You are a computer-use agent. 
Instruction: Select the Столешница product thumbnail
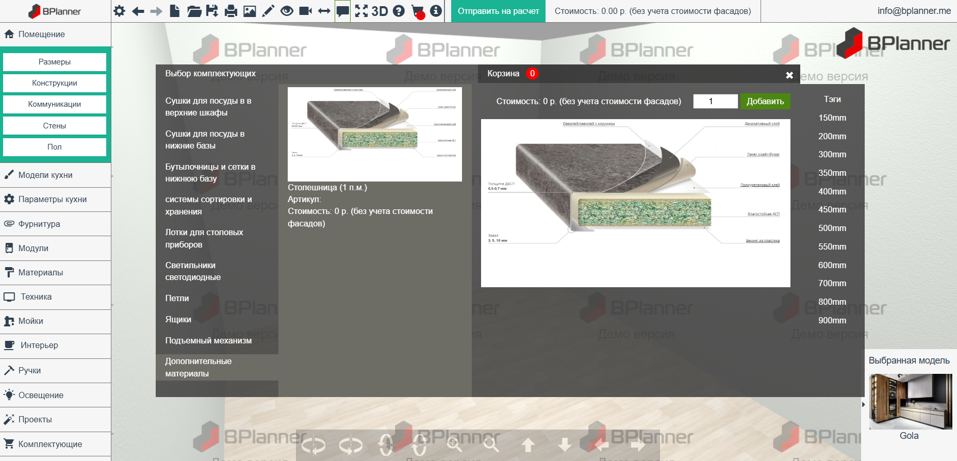[x=375, y=134]
